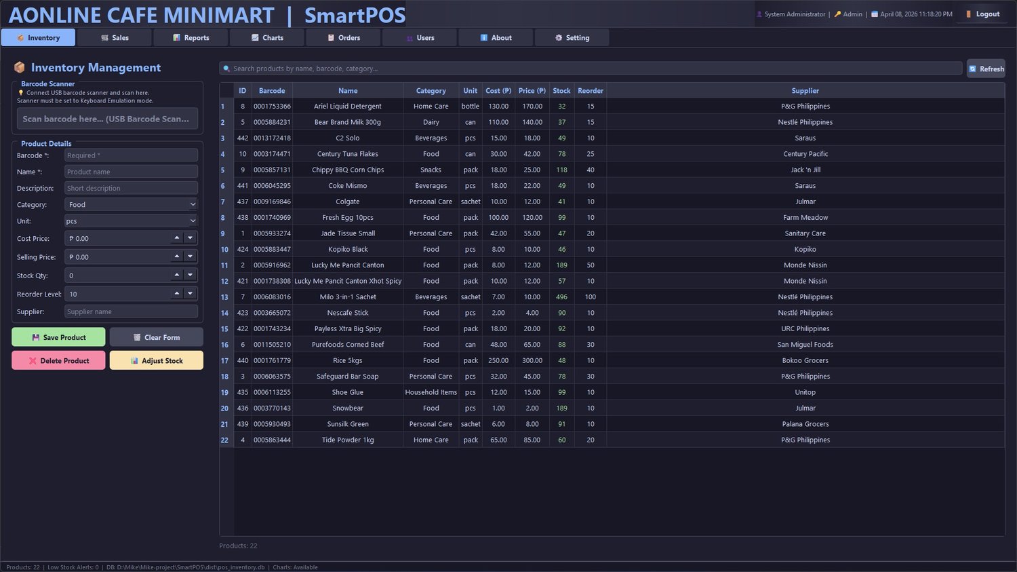The image size is (1017, 572).
Task: Sort table by the Supplier column header
Action: [805, 90]
